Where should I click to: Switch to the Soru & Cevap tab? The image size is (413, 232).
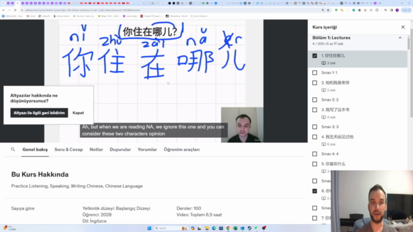68,150
